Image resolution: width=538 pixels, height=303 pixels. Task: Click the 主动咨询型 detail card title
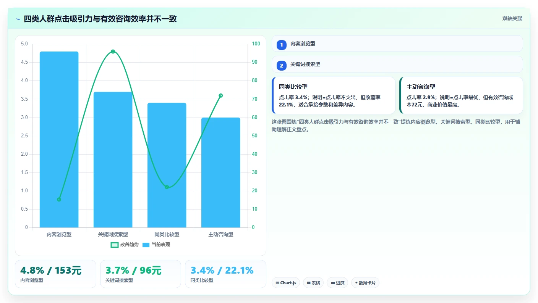point(421,87)
